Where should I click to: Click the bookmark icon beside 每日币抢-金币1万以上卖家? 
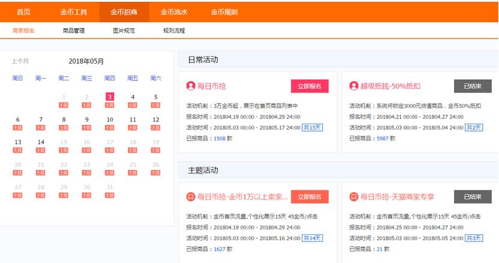191,197
